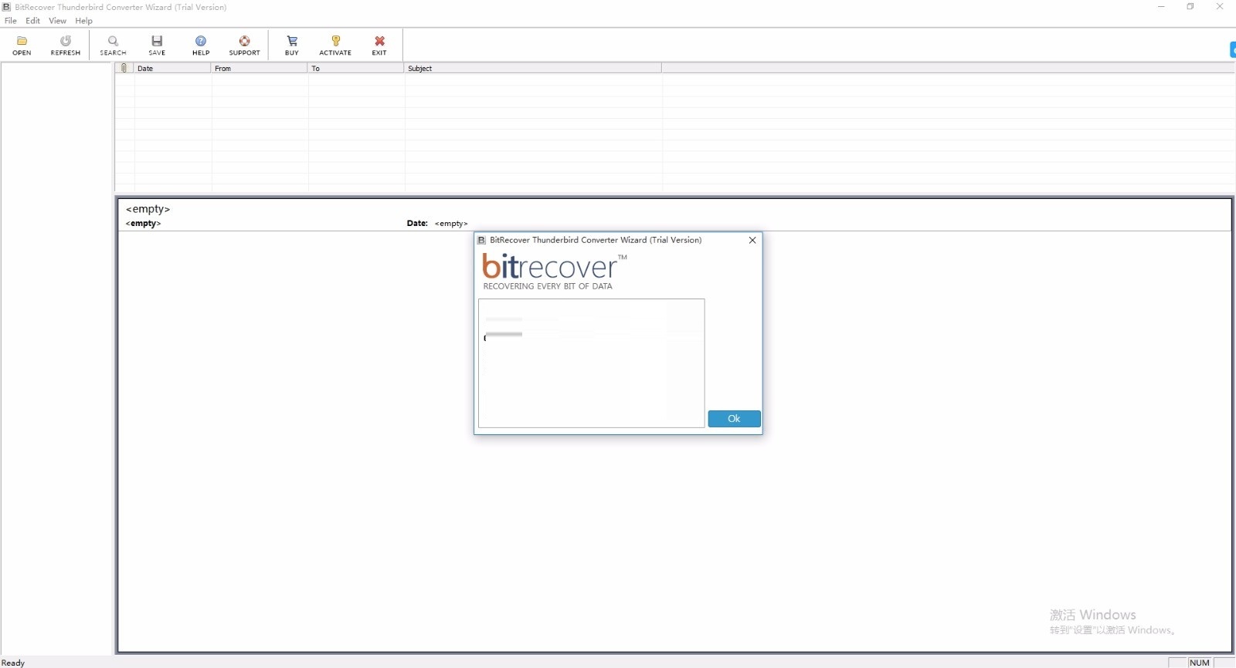The height and width of the screenshot is (668, 1236).
Task: Click the app icon in the main title bar
Action: coord(7,7)
